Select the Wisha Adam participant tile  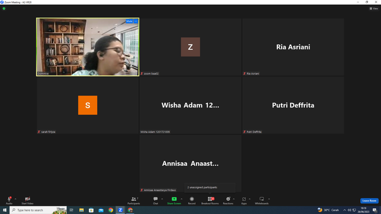190,105
